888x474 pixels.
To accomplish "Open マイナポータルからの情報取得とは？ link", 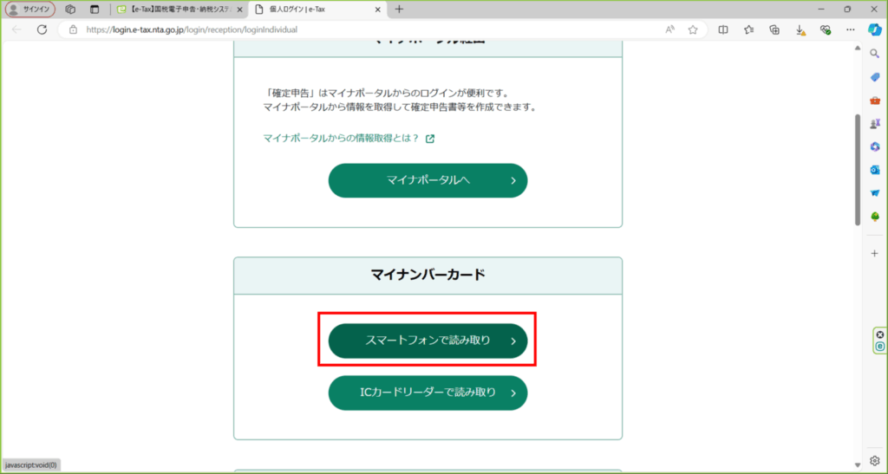I will (341, 138).
